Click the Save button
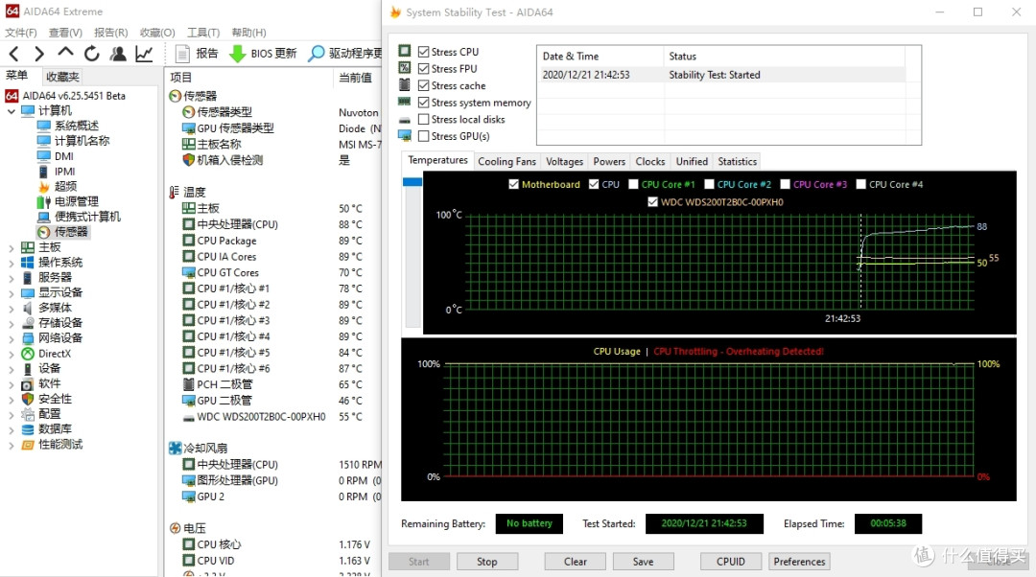This screenshot has width=1036, height=577. (x=643, y=562)
